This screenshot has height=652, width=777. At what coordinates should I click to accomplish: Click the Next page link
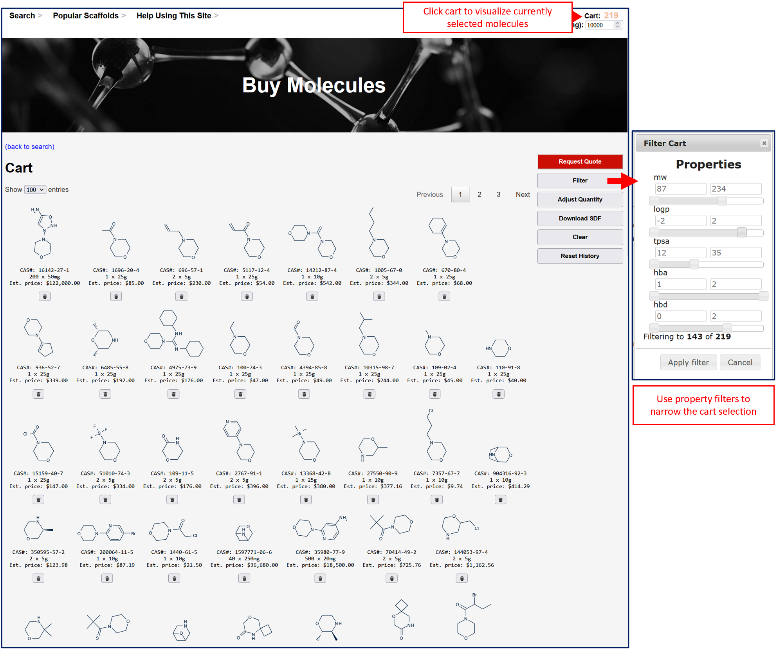[523, 194]
